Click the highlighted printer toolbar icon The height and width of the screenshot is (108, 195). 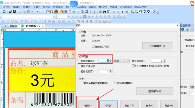pyautogui.click(x=56, y=12)
